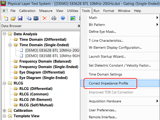Click the Copy toolbar icon
The height and width of the screenshot is (120, 160).
(x=29, y=18)
